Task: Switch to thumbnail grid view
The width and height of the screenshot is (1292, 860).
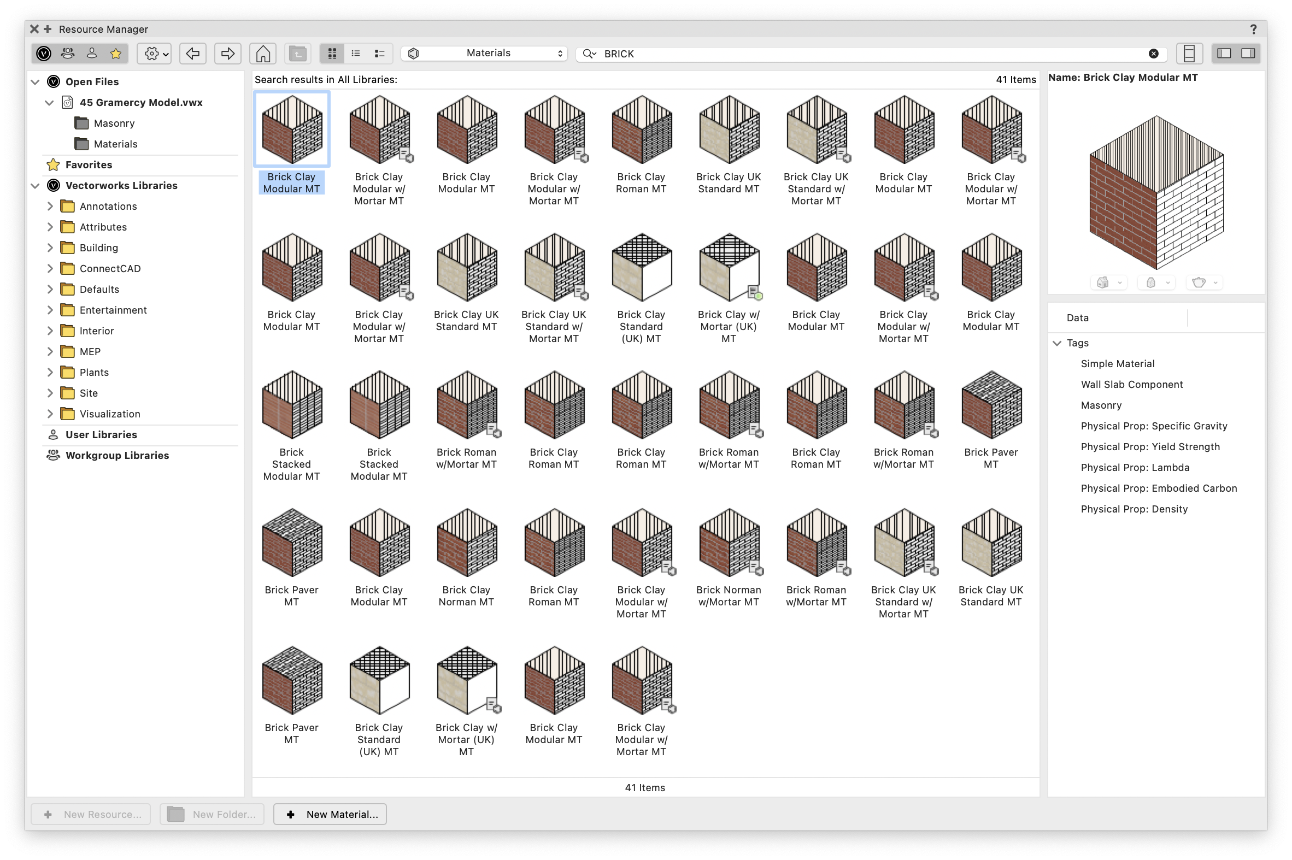Action: (x=332, y=53)
